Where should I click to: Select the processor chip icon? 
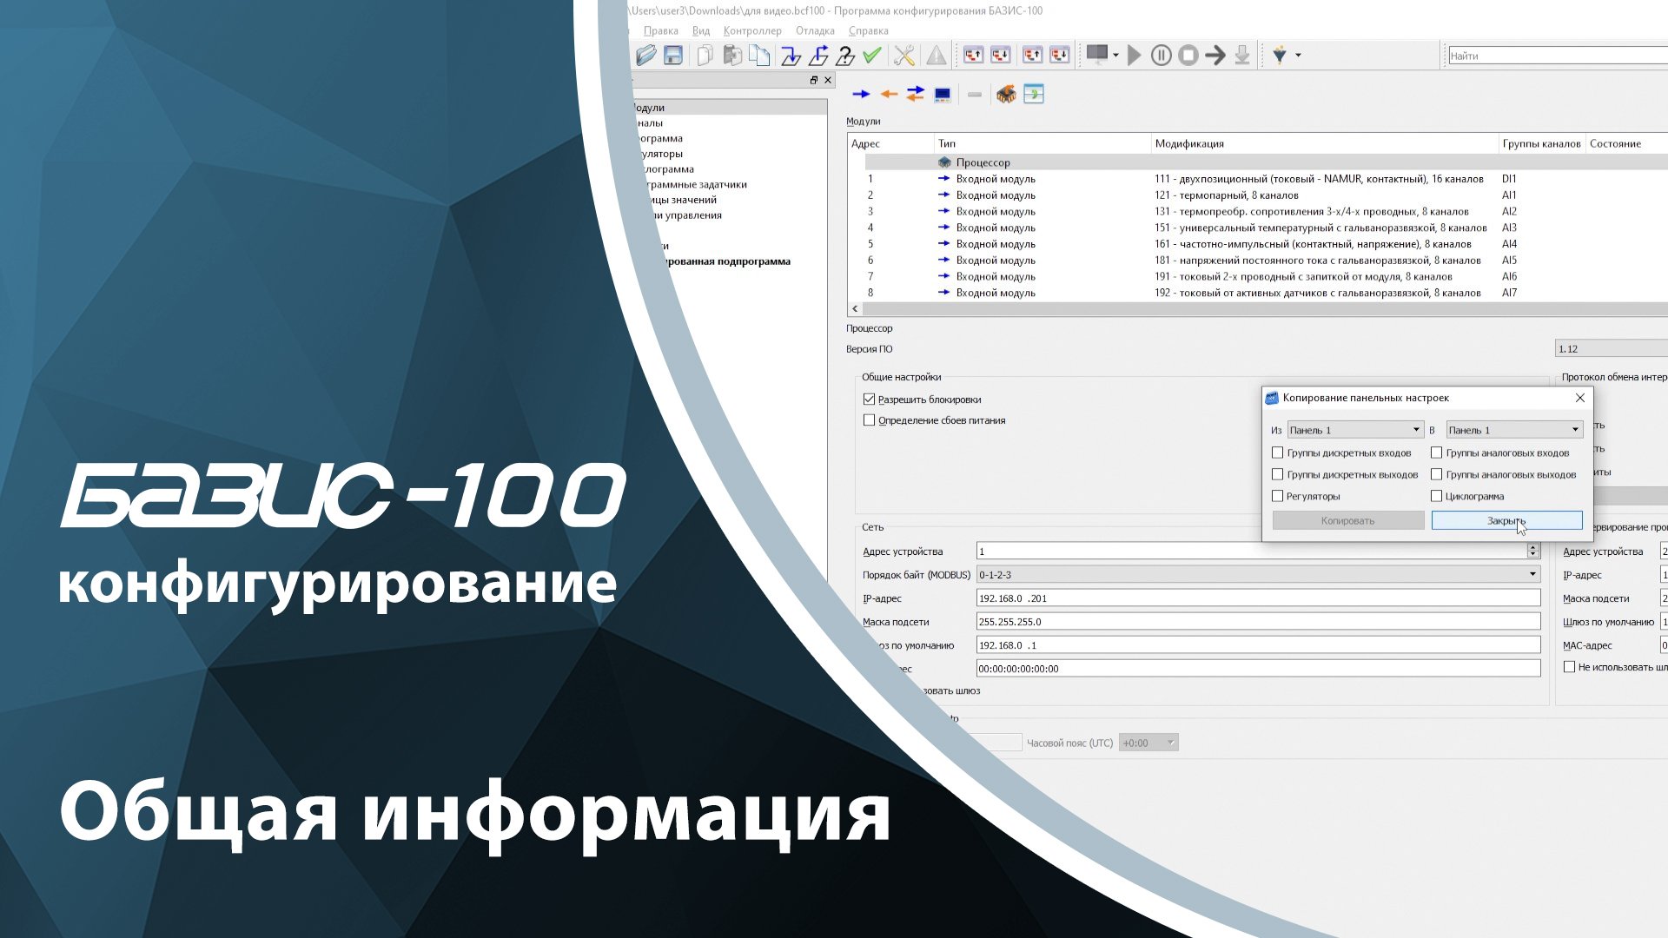tap(1006, 94)
